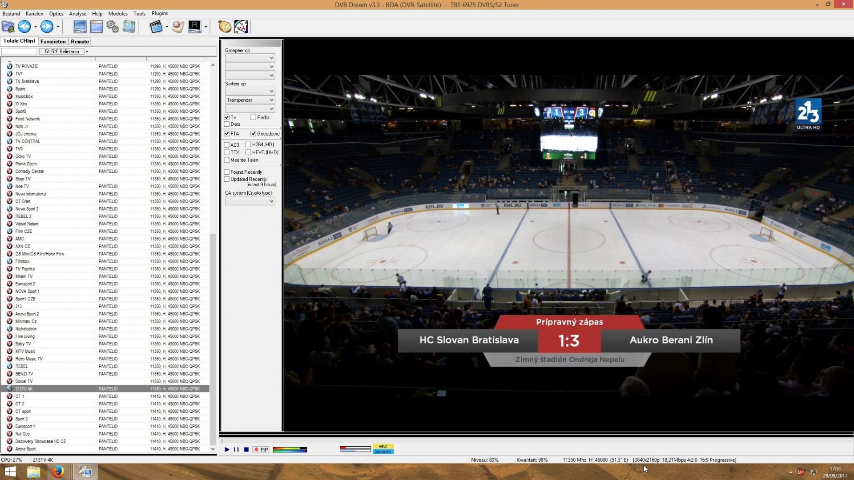Switch to the Favorieten tab
854x480 pixels.
[52, 41]
